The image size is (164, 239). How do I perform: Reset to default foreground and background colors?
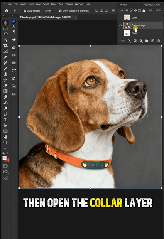pyautogui.click(x=3, y=153)
